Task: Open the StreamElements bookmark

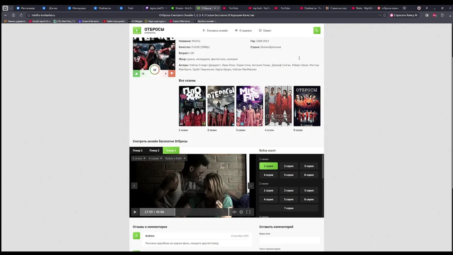Action: 88,21
